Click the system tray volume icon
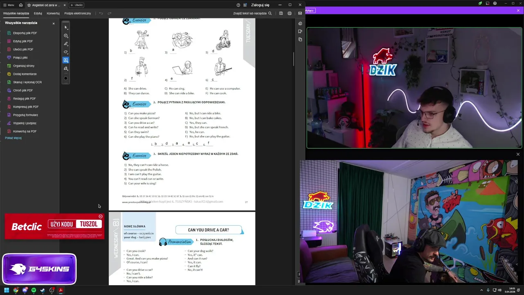Viewport: 524px width, 295px height. coord(500,290)
